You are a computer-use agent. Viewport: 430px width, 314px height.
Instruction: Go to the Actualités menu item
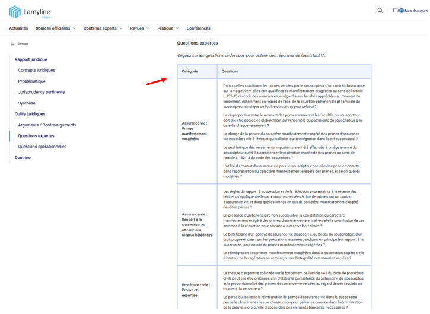coord(18,28)
